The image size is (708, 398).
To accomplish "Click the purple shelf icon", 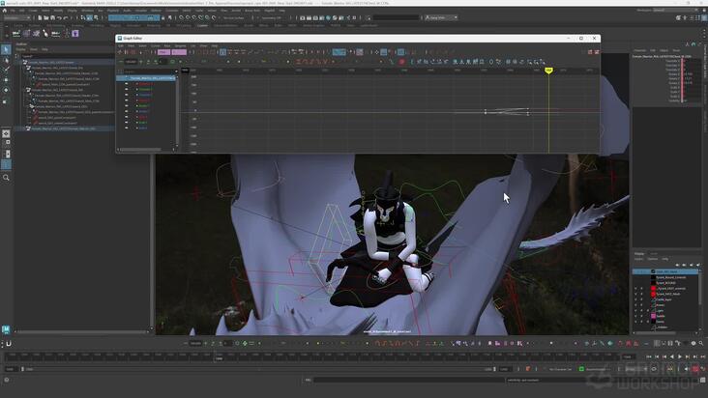I will [x=75, y=34].
